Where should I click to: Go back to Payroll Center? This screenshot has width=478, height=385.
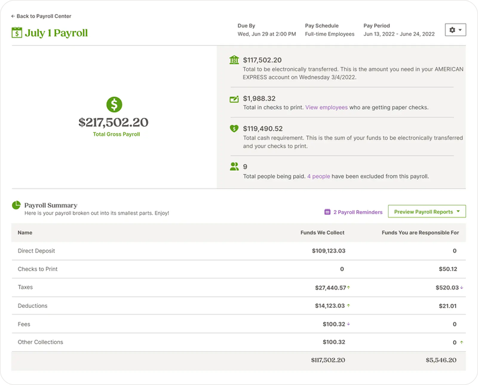click(x=41, y=16)
